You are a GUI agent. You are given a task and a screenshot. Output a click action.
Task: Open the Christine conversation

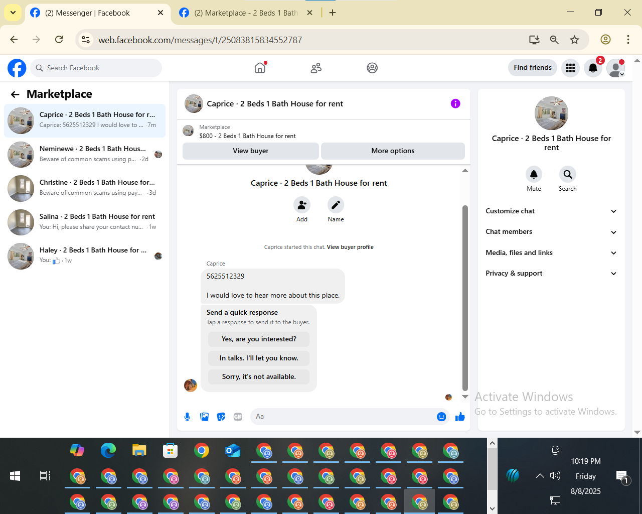(85, 188)
